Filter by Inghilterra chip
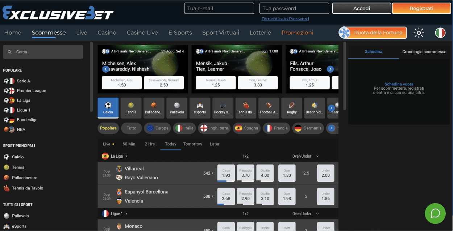Screen dimensions: 453x231 point(214,128)
